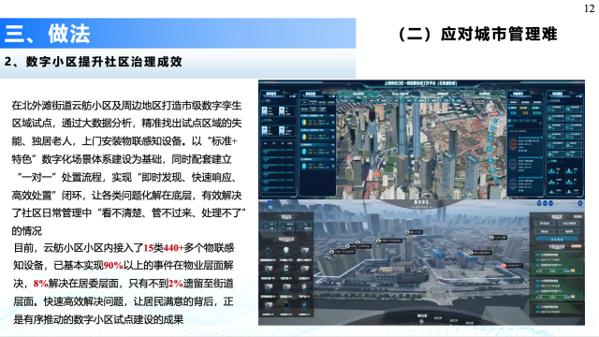Image resolution: width=599 pixels, height=337 pixels.
Task: Switch to the first tab above the upper 3D map
Action: 358,94
